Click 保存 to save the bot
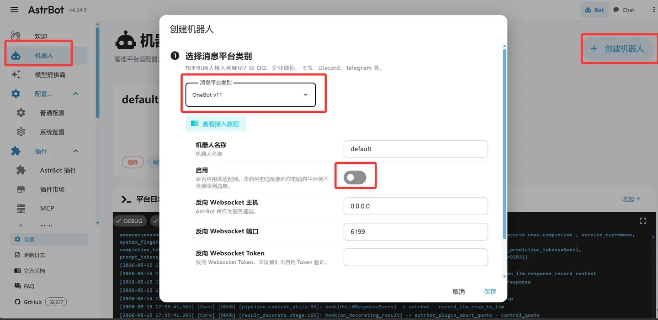Image resolution: width=658 pixels, height=320 pixels. click(490, 292)
